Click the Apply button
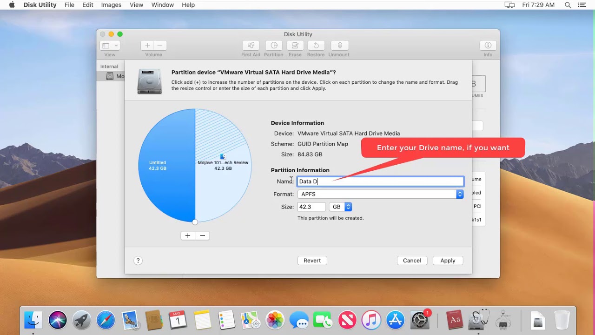The image size is (595, 335). (x=448, y=261)
